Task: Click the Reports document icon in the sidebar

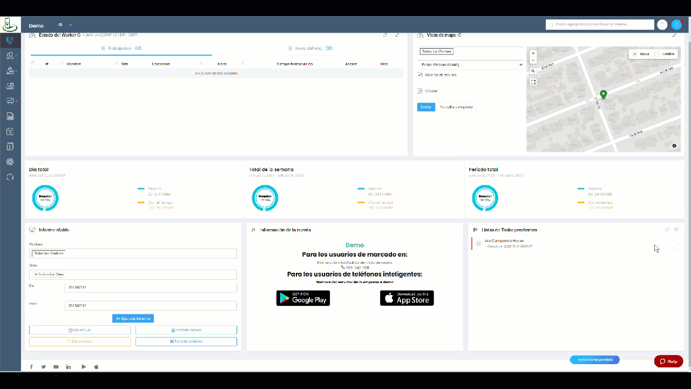Action: click(x=10, y=116)
